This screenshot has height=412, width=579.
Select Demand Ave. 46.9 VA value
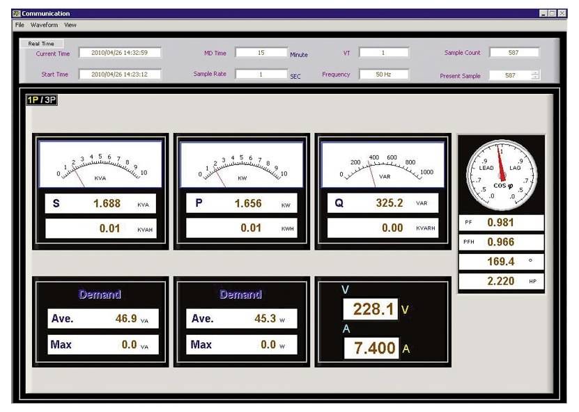(x=103, y=319)
